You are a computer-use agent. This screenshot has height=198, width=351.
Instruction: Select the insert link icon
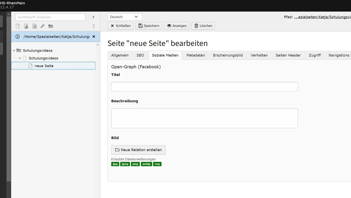click(42, 26)
